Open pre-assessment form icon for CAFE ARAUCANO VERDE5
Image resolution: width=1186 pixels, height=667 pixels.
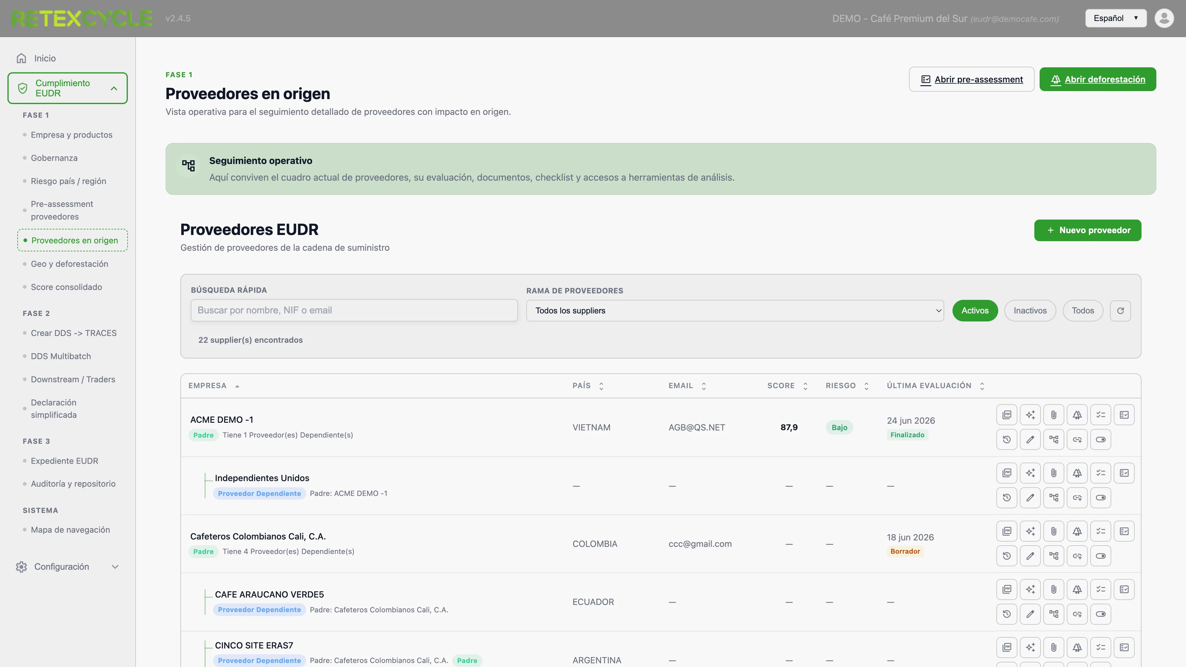pyautogui.click(x=1124, y=589)
